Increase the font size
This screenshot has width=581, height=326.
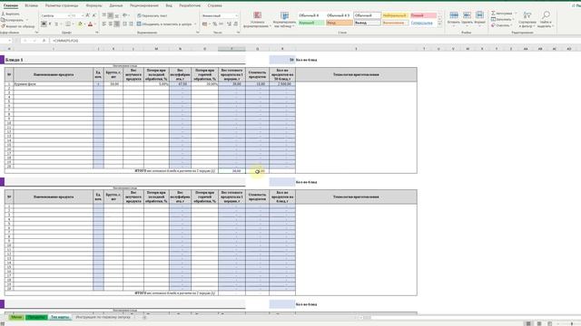[x=87, y=15]
